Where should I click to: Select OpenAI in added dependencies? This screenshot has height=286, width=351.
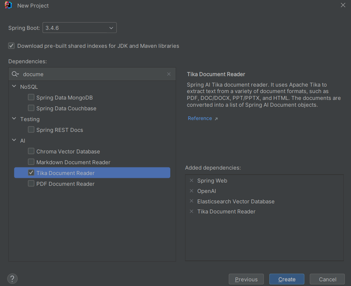[x=206, y=191]
